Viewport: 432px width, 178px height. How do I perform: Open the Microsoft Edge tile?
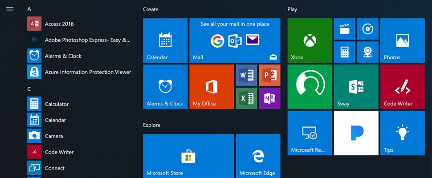258,156
